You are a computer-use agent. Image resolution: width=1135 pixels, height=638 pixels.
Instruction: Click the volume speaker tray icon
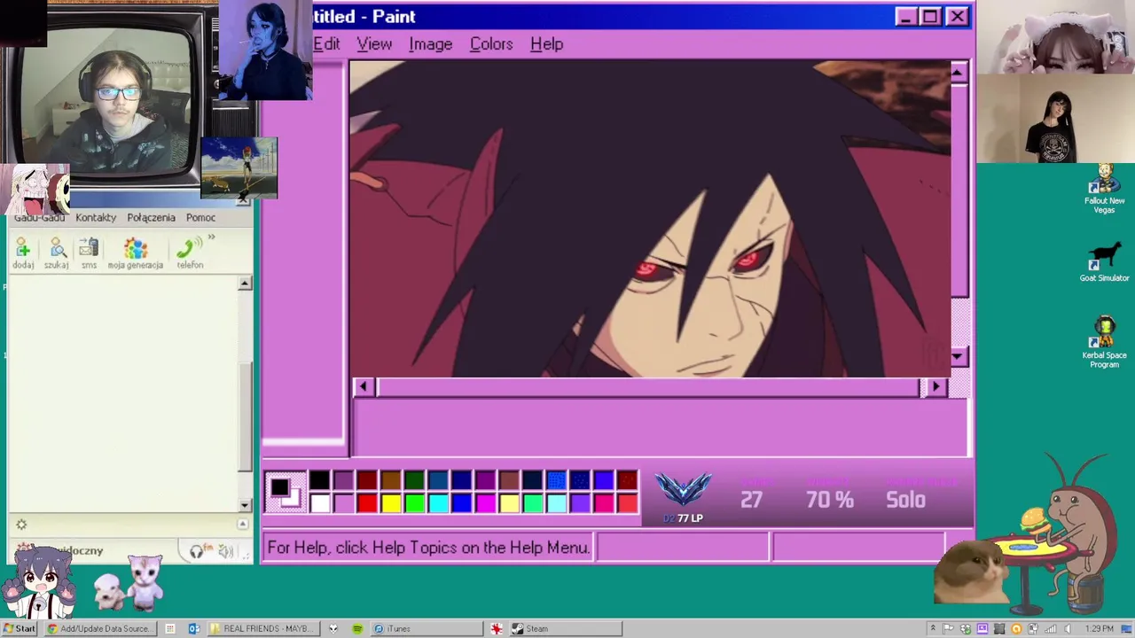coord(1068,628)
